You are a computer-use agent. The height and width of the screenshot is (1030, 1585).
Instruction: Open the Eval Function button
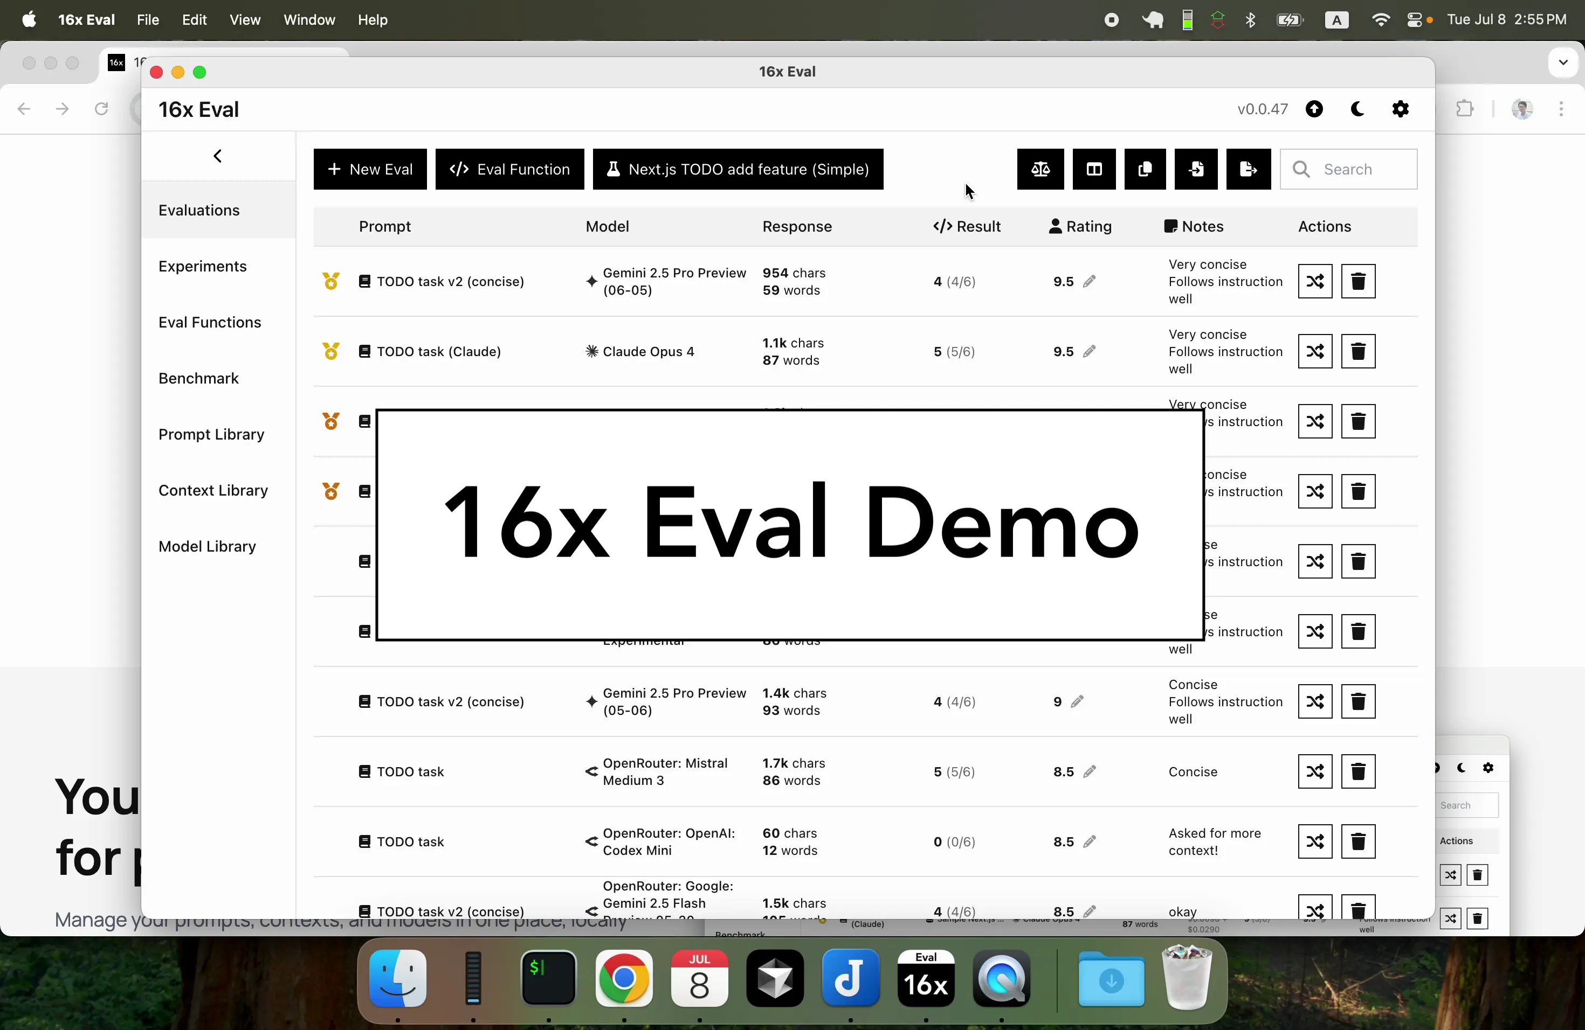coord(509,170)
